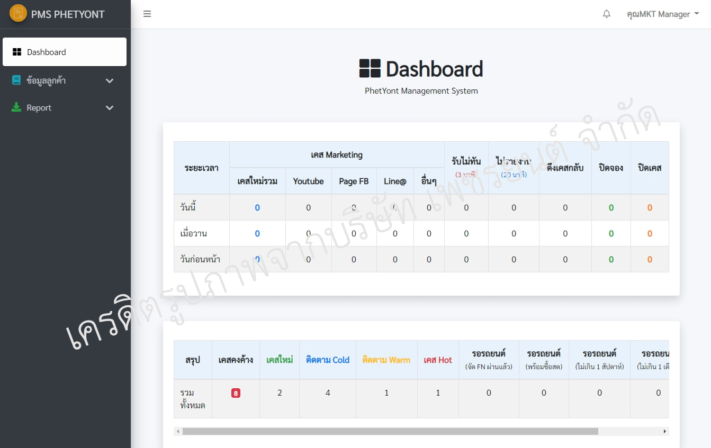Click green 0 in วันนี้ ปิดจอง cell

pyautogui.click(x=611, y=208)
